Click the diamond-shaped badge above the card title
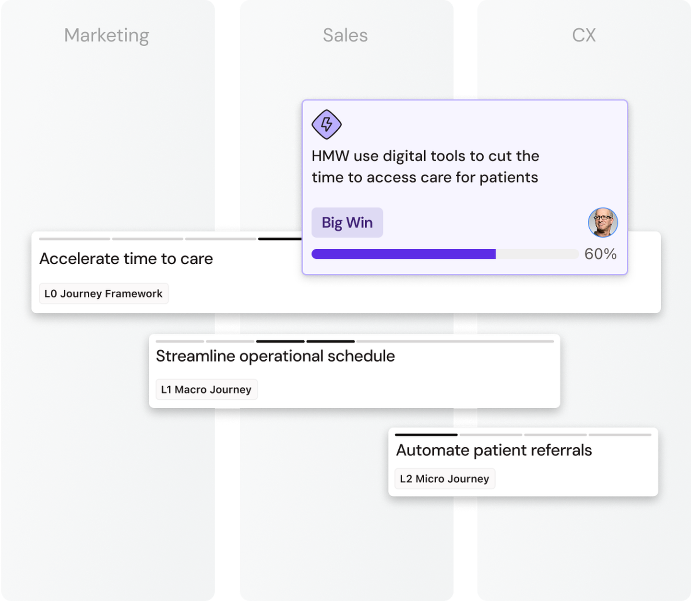691x601 pixels. 326,125
